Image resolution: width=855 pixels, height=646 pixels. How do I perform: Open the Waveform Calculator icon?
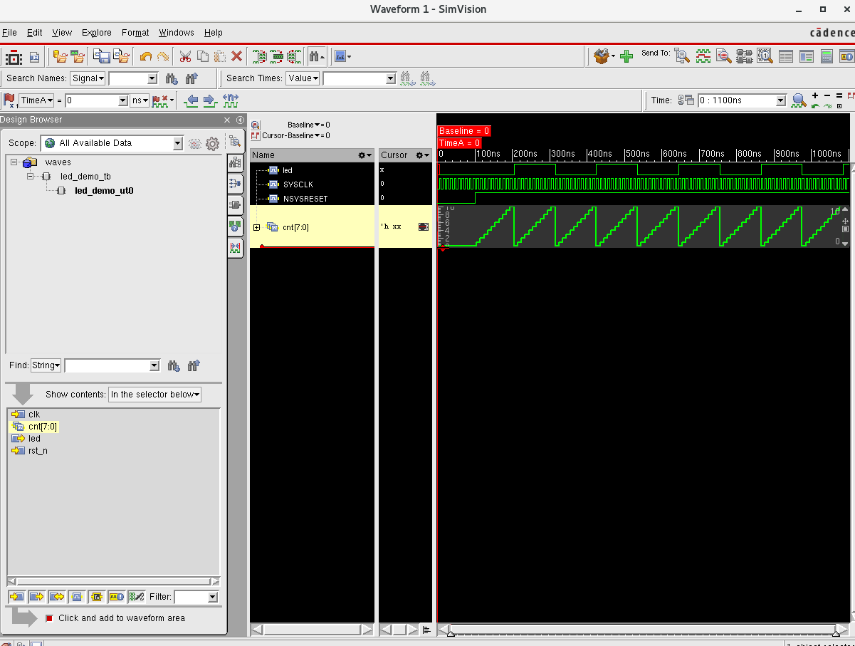point(825,57)
